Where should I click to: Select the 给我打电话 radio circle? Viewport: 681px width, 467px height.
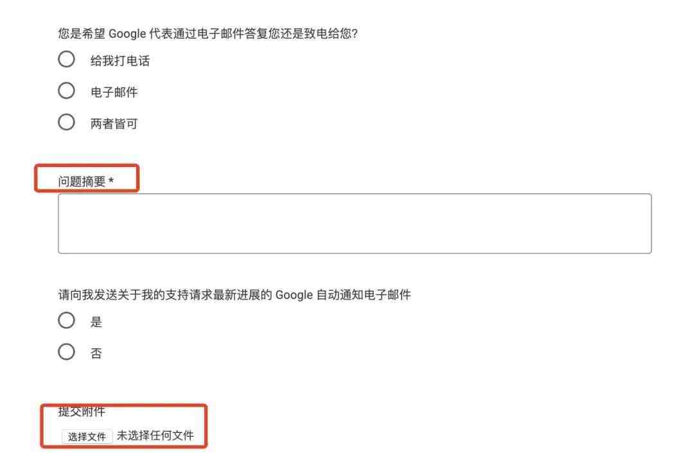coord(66,60)
